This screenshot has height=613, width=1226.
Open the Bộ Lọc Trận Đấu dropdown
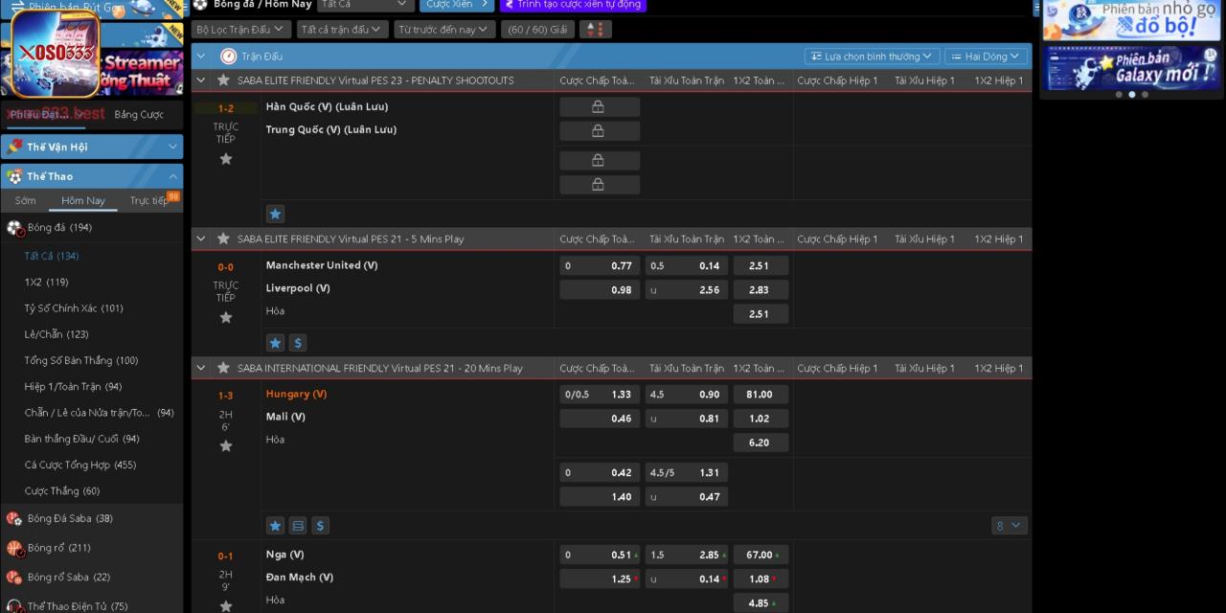tap(240, 30)
